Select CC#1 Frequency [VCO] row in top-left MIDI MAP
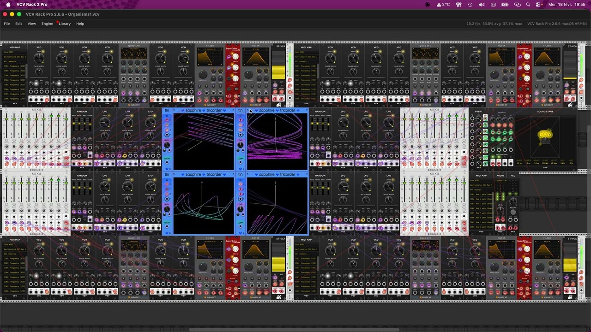 [x=15, y=66]
